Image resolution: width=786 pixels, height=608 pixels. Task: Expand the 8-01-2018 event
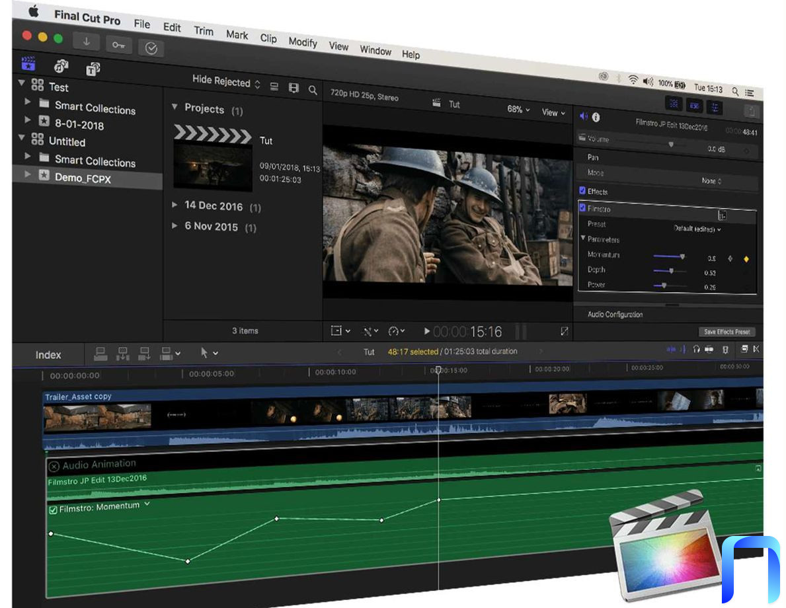click(28, 120)
